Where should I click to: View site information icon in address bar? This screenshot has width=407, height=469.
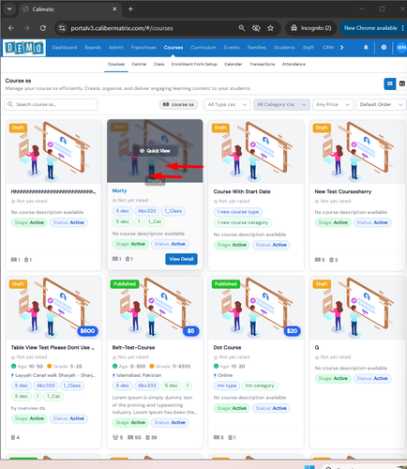click(x=62, y=28)
